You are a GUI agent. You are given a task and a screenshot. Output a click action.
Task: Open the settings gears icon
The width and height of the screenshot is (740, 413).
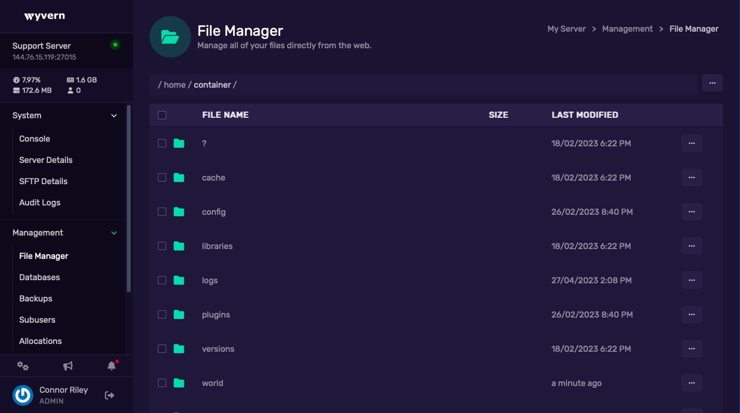[23, 366]
